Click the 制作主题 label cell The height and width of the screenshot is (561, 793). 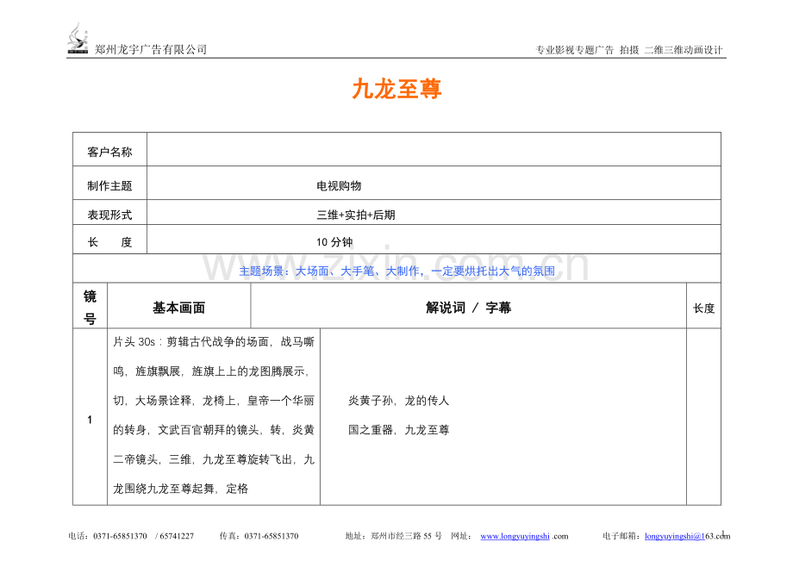109,183
